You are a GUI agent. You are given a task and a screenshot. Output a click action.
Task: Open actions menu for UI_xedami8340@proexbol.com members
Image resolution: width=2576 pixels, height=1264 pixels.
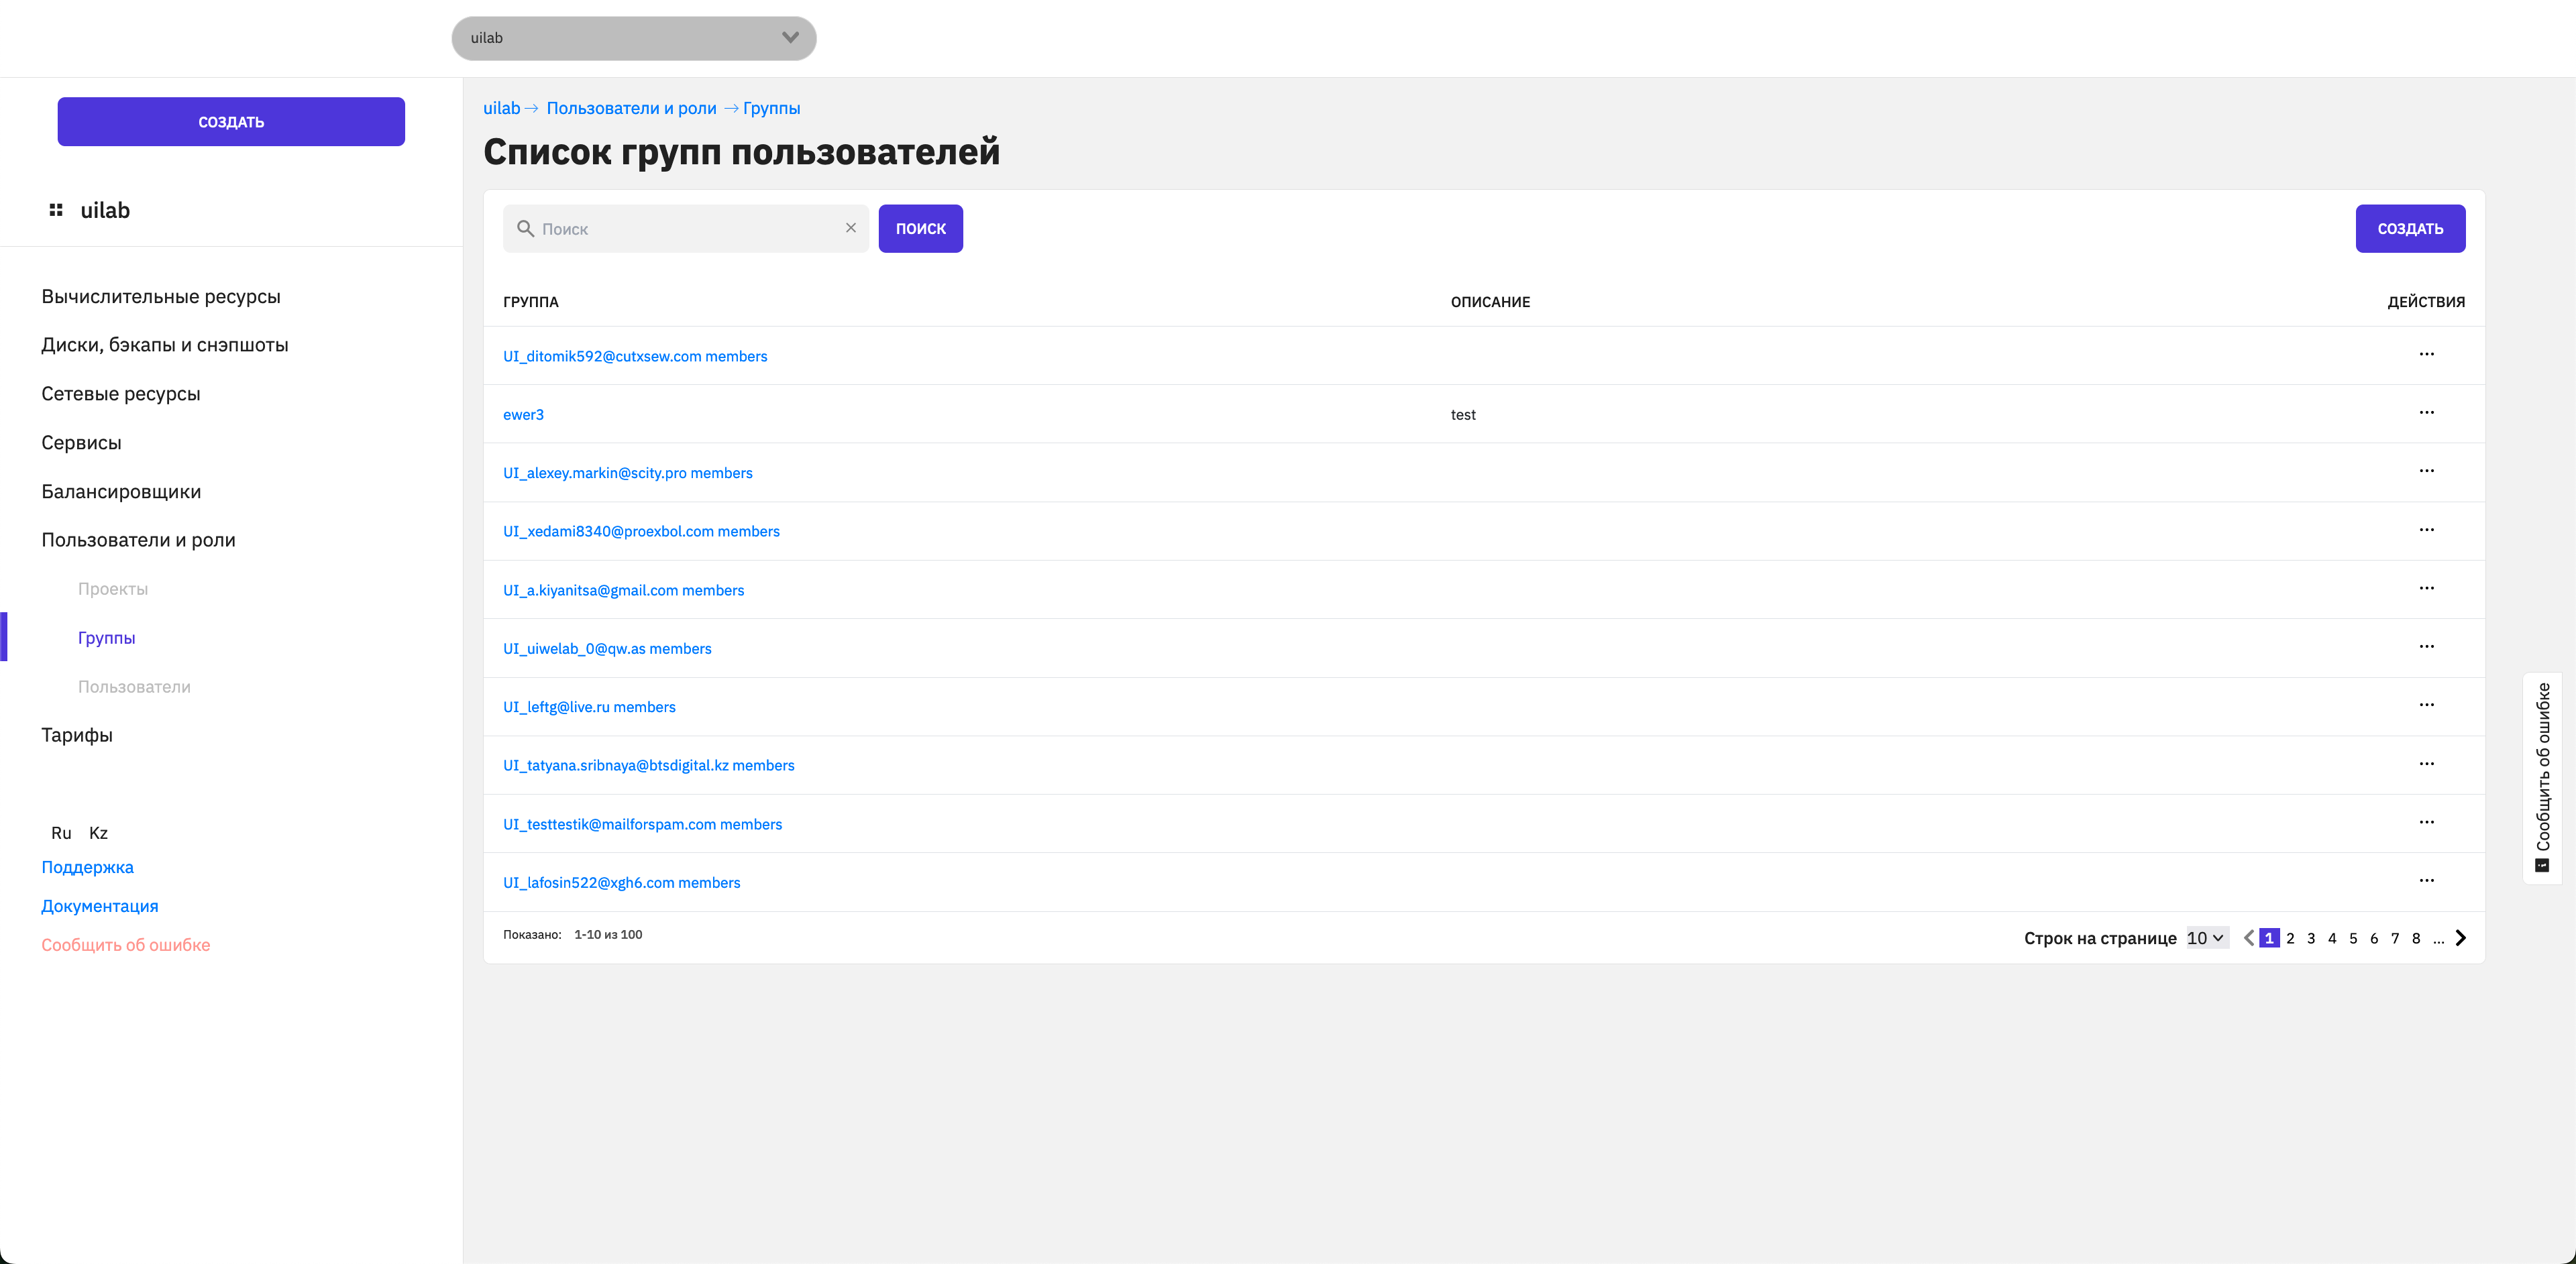pyautogui.click(x=2426, y=530)
